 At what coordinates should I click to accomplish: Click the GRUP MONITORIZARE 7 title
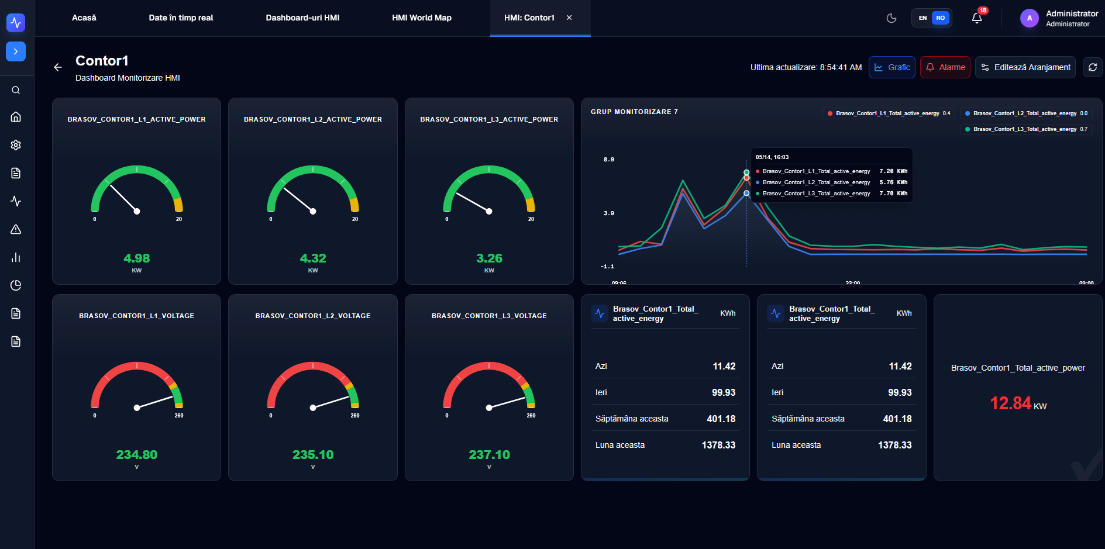click(x=634, y=112)
